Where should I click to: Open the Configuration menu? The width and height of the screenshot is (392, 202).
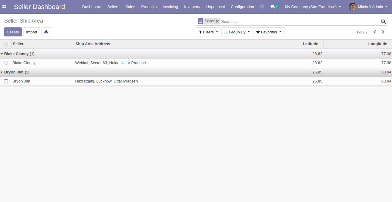click(242, 7)
